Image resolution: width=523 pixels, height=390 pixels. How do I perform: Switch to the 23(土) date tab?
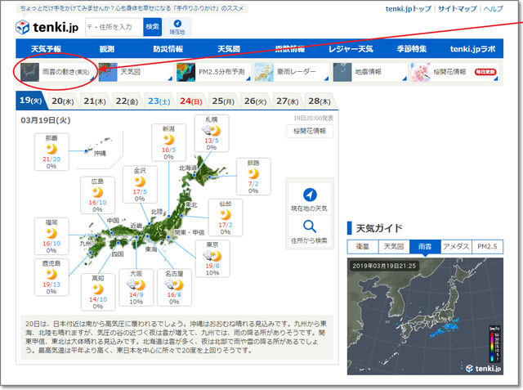(158, 101)
